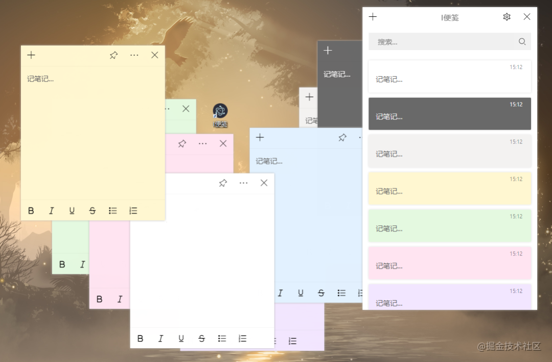Toggle italic in the blue note toolbar

click(x=280, y=293)
